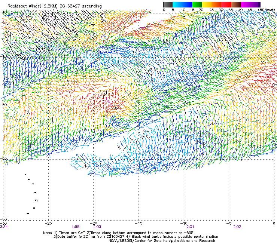This screenshot has width=277, height=243.
Task: Select the purple '2:02' time label
Action: click(237, 227)
